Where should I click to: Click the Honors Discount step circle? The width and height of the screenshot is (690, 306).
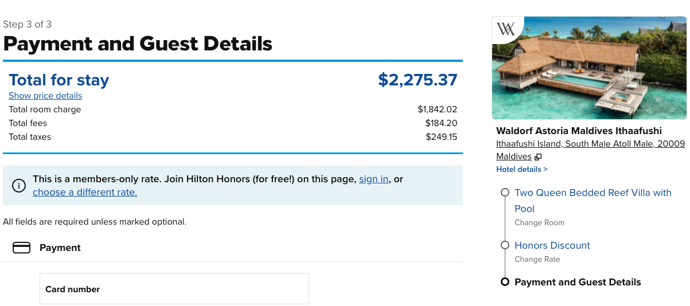click(x=505, y=245)
